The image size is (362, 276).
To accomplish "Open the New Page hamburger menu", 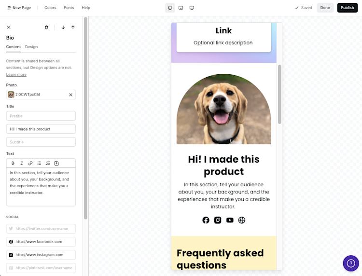I will click(19, 8).
